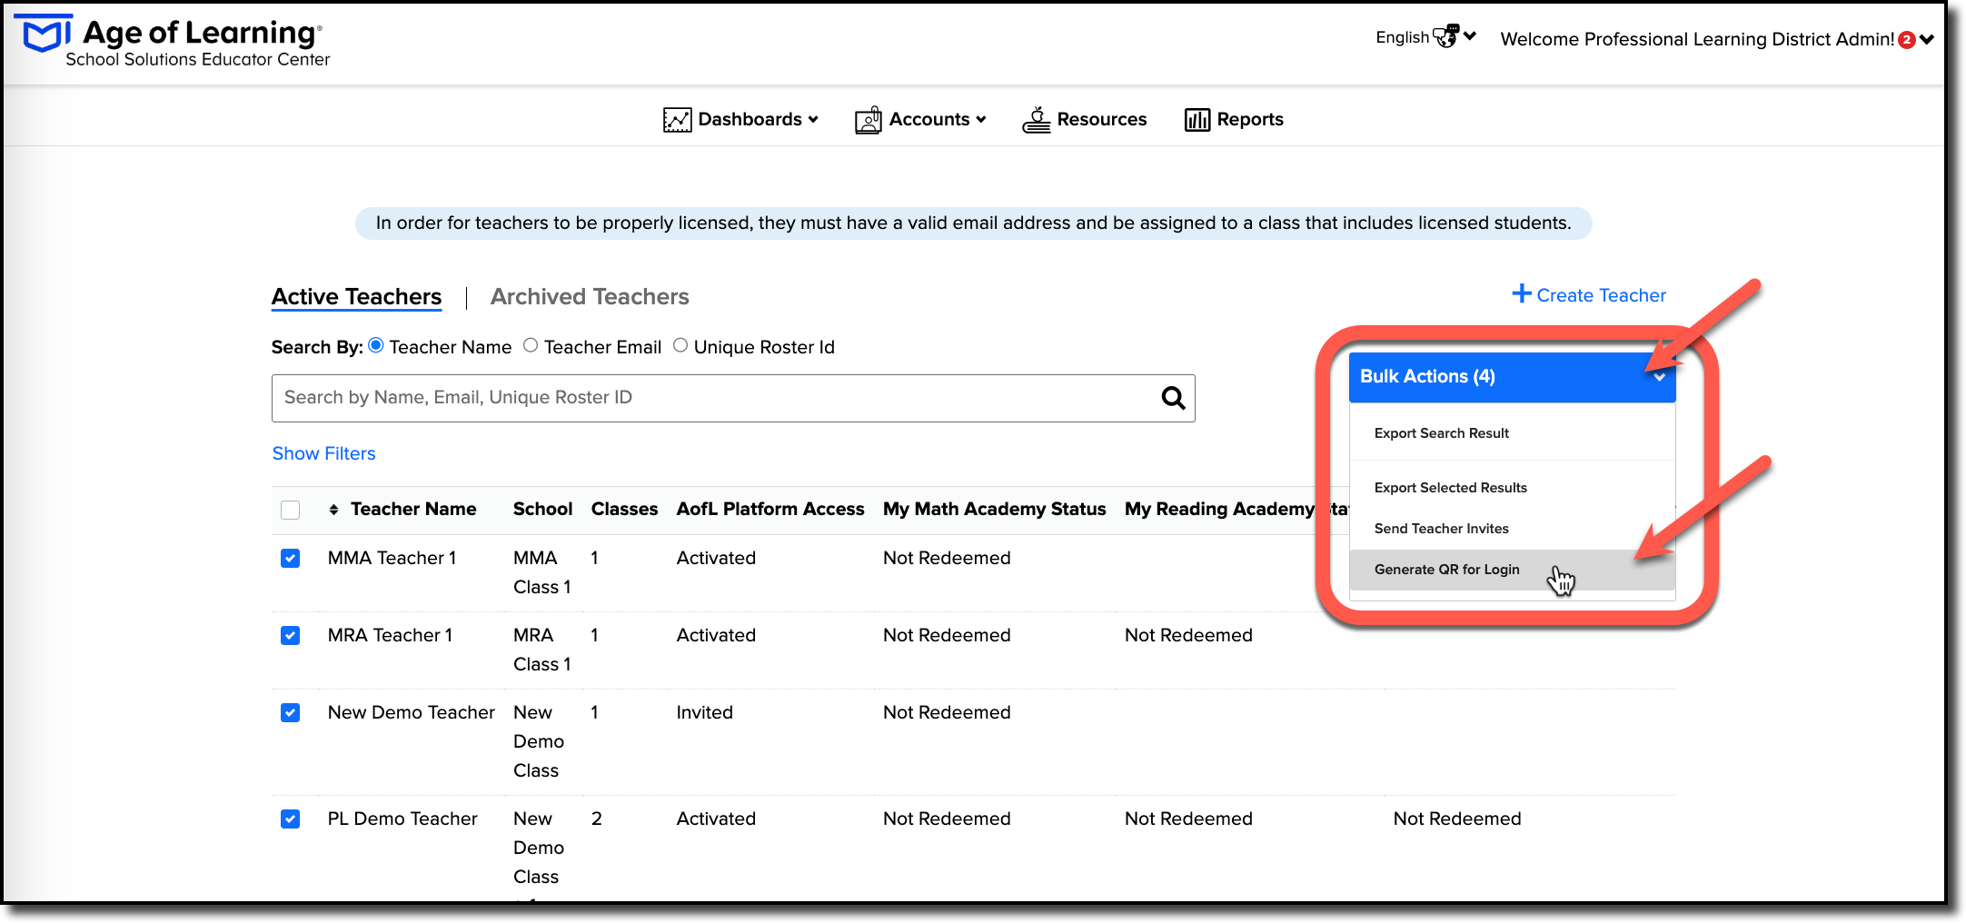This screenshot has width=1966, height=923.
Task: Sort by Teacher Name using sort arrows
Action: (333, 510)
